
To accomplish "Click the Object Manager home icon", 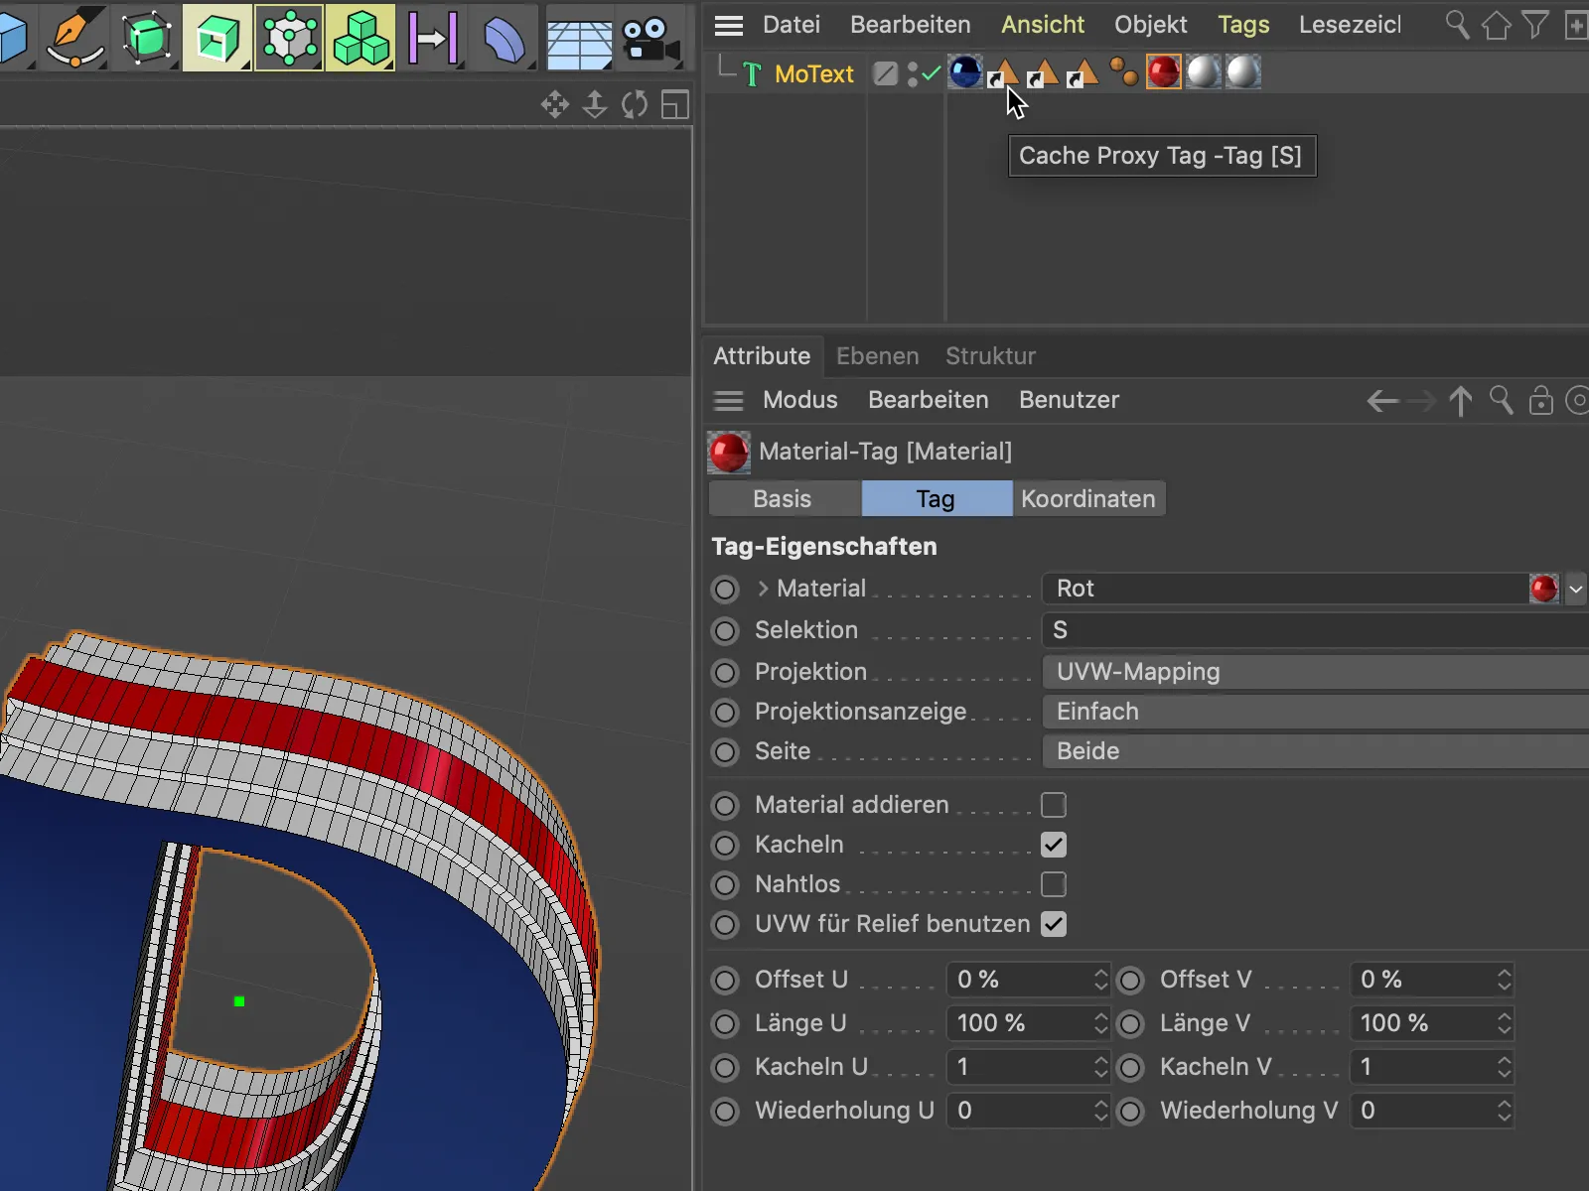I will point(1496,25).
